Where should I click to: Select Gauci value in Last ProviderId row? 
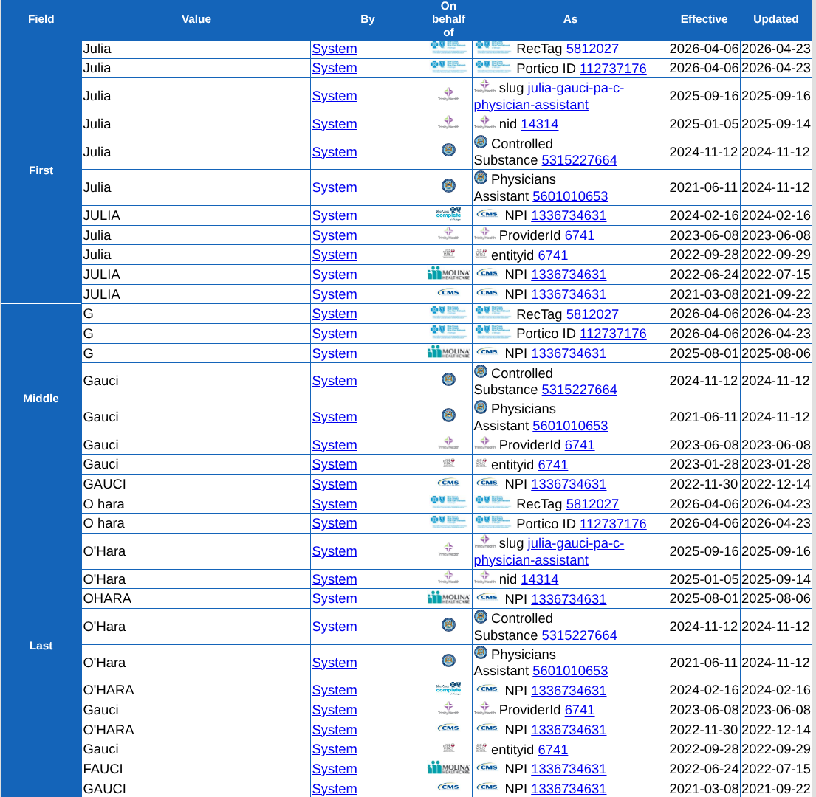[101, 710]
